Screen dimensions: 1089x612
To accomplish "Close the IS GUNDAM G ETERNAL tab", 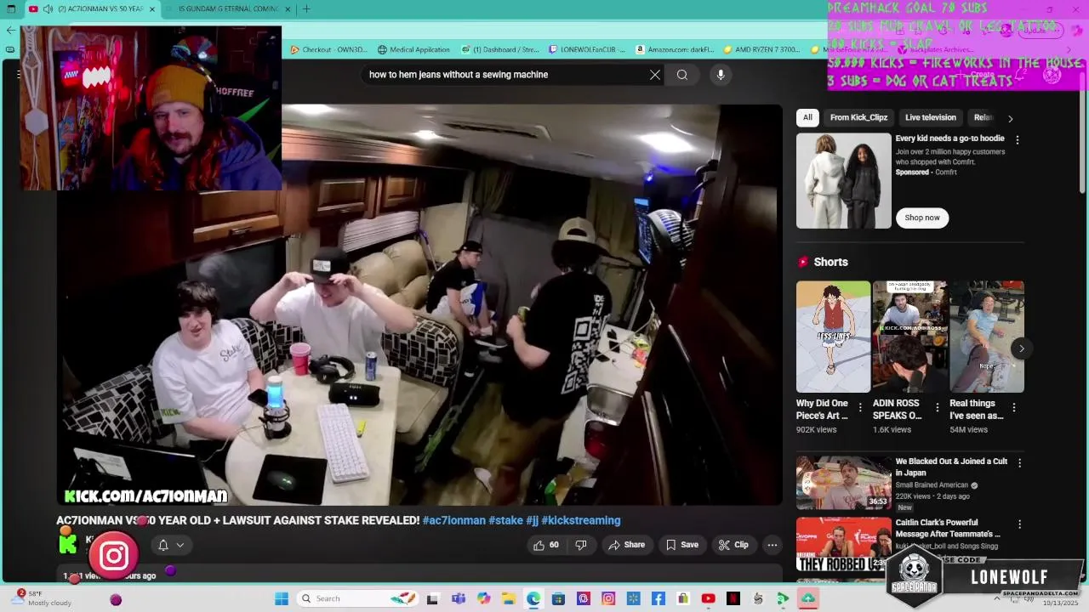I will pyautogui.click(x=288, y=9).
